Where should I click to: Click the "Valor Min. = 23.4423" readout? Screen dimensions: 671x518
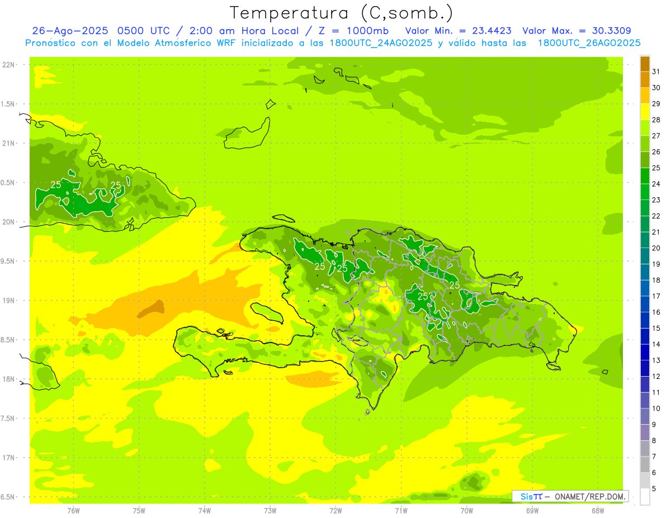click(458, 31)
